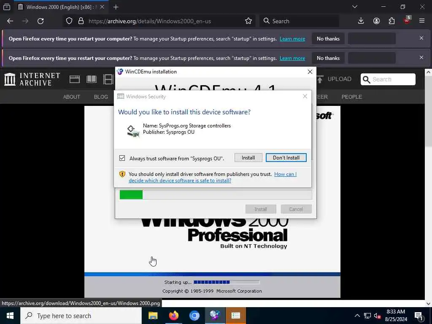The width and height of the screenshot is (432, 324).
Task: Open Windows Security taskbar window icon
Action: (x=235, y=316)
